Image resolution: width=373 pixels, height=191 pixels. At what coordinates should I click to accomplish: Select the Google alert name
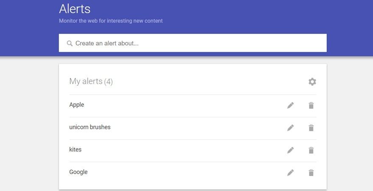tap(78, 172)
